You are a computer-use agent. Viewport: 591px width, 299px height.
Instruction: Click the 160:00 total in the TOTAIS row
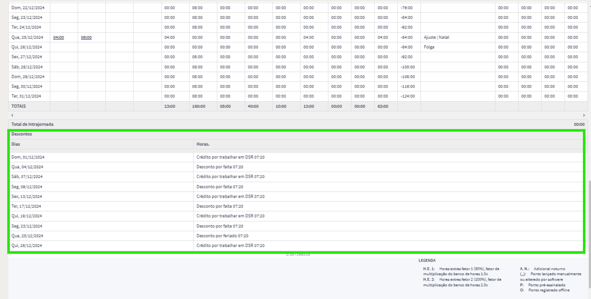click(x=198, y=106)
